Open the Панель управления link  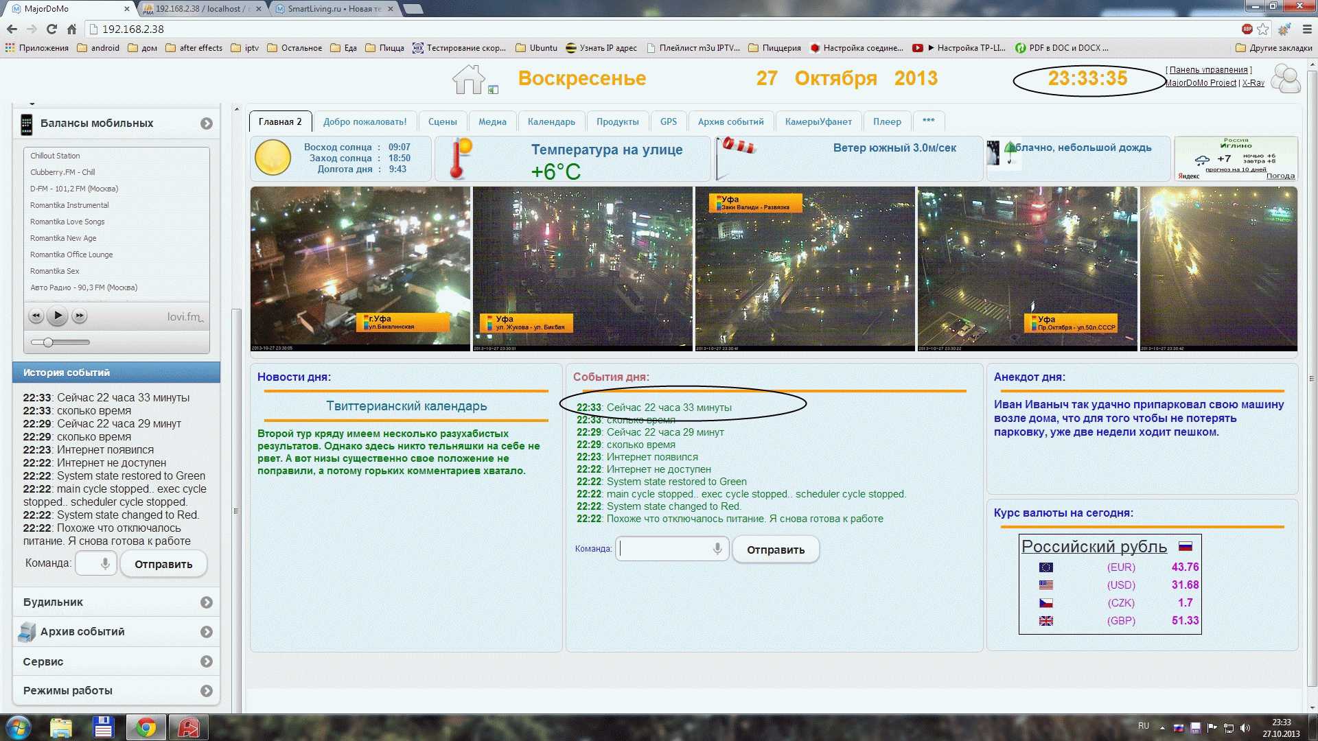point(1208,70)
